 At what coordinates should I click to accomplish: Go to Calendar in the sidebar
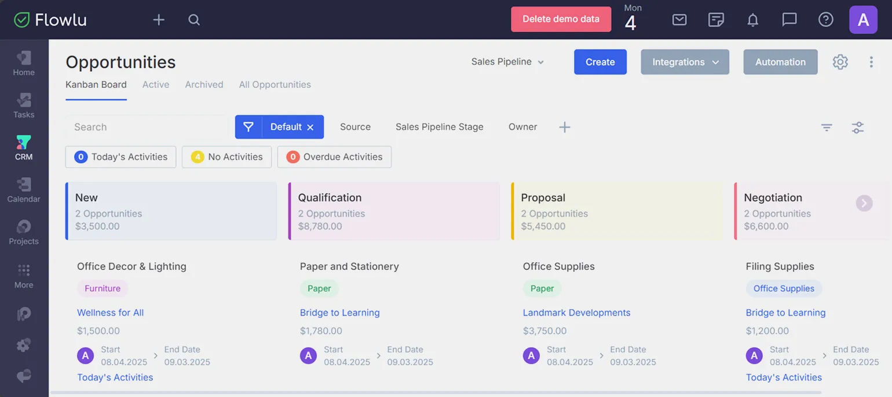click(x=24, y=190)
